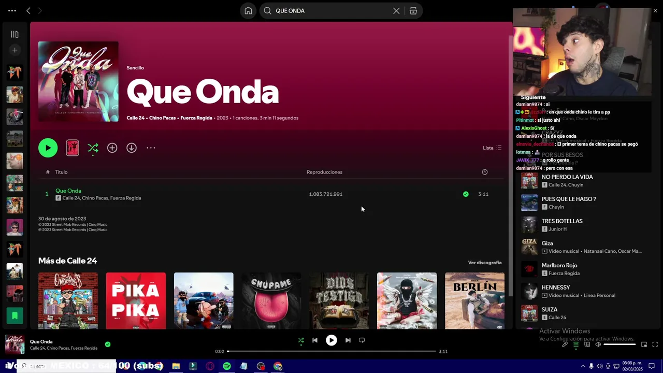Click Ver discografía link
The image size is (663, 373).
[485, 263]
